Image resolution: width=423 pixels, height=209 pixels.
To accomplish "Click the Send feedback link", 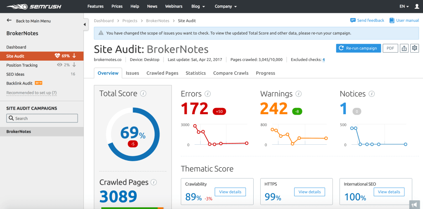I will (x=371, y=21).
